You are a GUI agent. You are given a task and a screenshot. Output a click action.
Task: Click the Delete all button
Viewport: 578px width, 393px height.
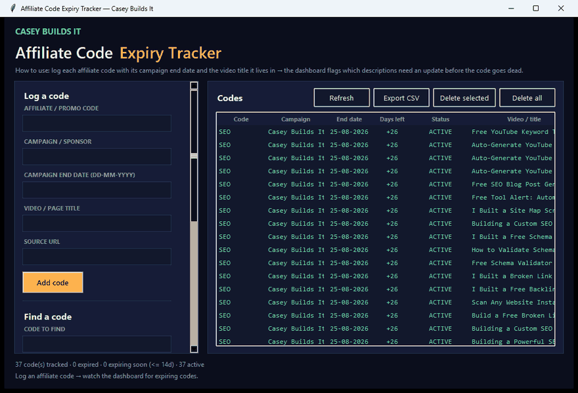click(x=527, y=98)
